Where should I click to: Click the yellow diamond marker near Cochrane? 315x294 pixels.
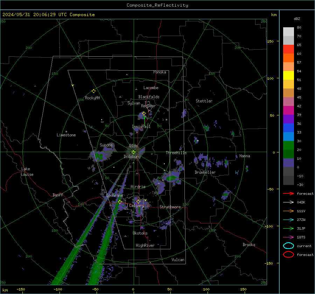120,202
